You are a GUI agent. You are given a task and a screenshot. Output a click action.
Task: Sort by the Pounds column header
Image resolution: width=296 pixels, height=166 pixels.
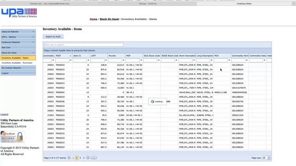tap(116, 56)
